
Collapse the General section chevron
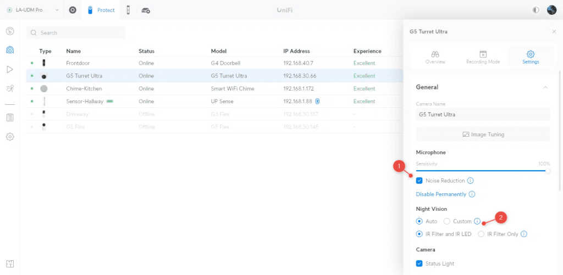coord(545,87)
